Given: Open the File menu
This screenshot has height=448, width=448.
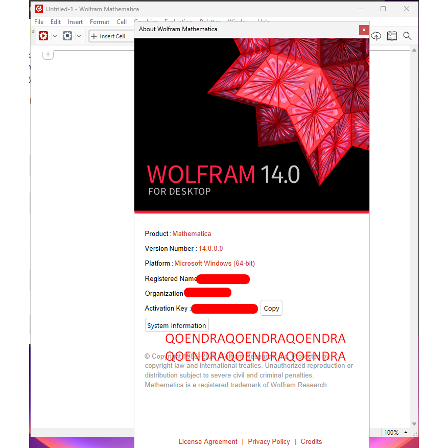Looking at the screenshot, I should [39, 22].
